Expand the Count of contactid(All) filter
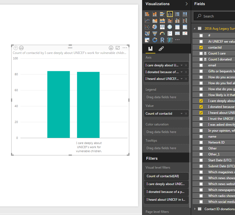Screen dimensions: 235x215 pos(166,176)
